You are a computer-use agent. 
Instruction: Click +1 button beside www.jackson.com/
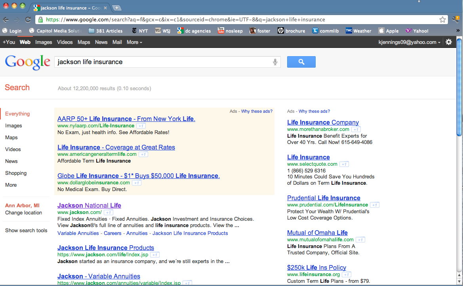point(109,212)
